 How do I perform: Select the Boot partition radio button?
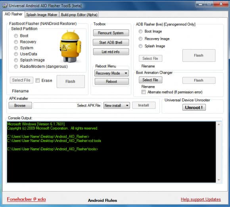pyautogui.click(x=16, y=36)
